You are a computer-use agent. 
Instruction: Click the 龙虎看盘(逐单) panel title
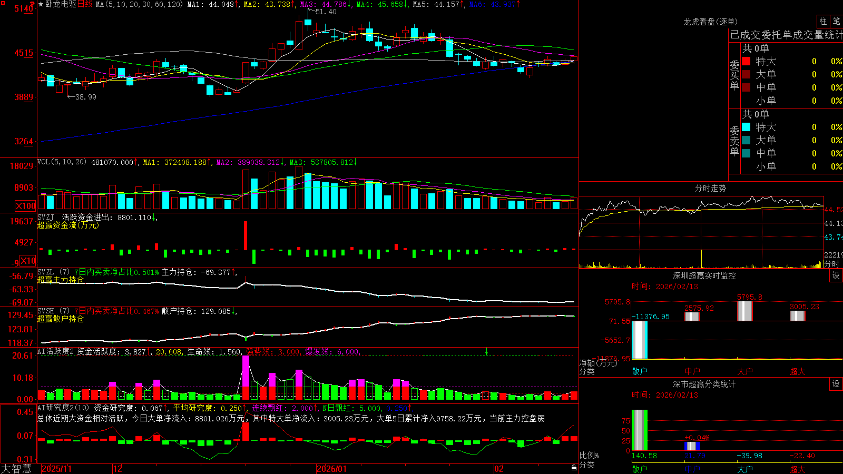pyautogui.click(x=710, y=22)
